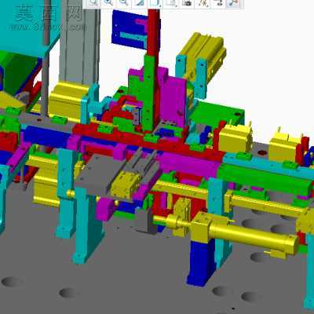This screenshot has height=314, width=314.
Task: Click the refit-to-window zoom icon
Action: 93,2
